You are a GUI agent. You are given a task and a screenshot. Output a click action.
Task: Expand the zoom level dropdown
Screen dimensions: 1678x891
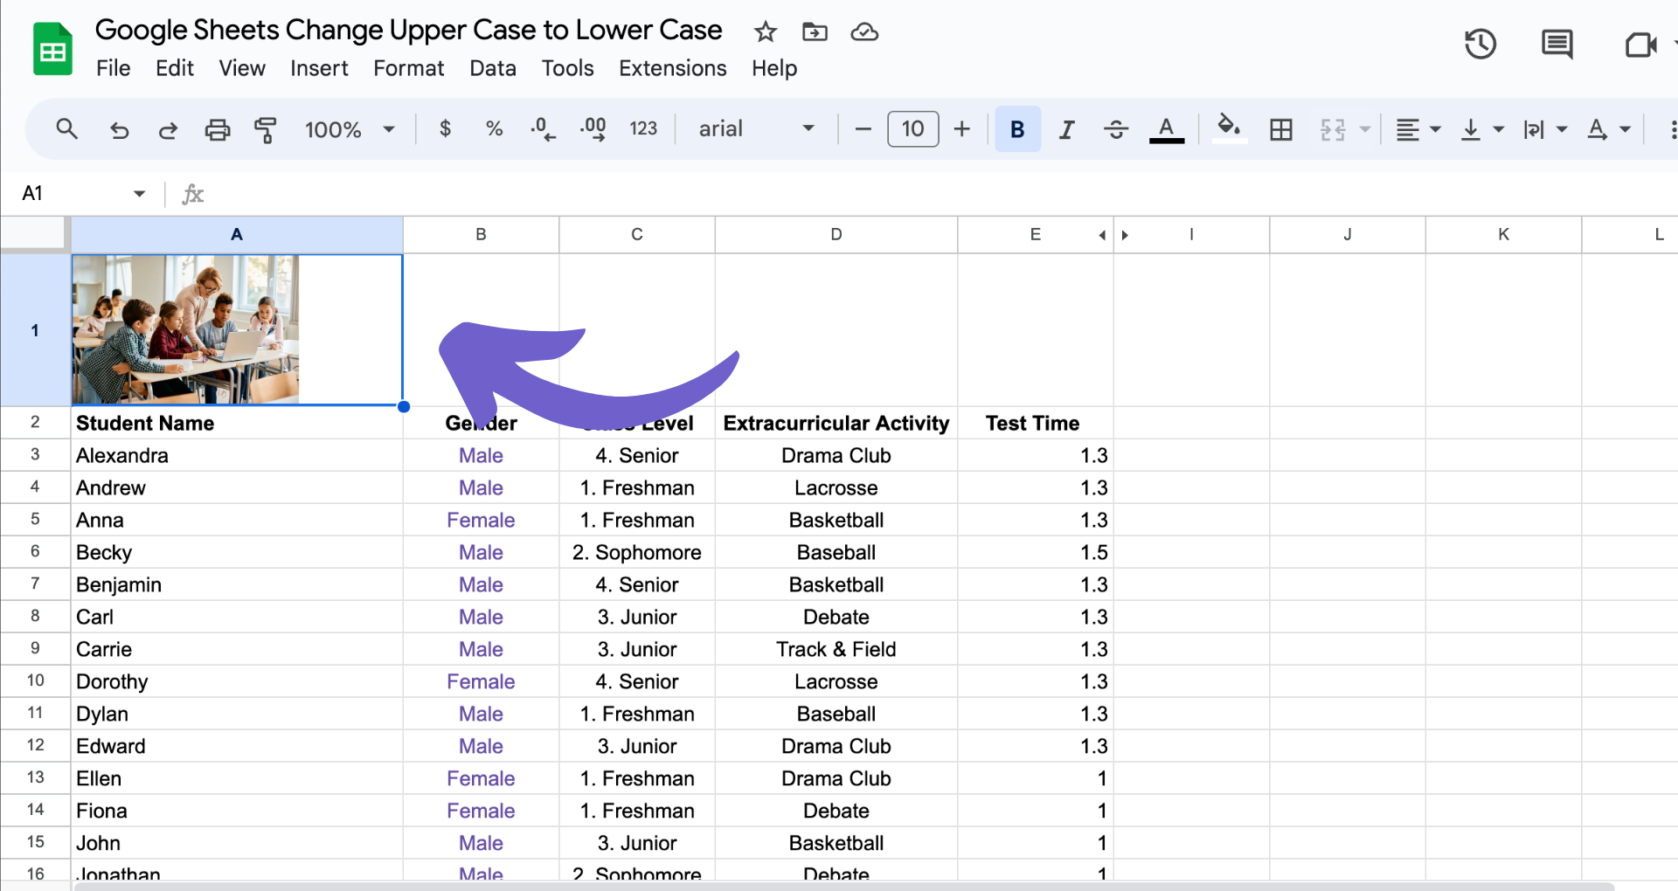388,129
